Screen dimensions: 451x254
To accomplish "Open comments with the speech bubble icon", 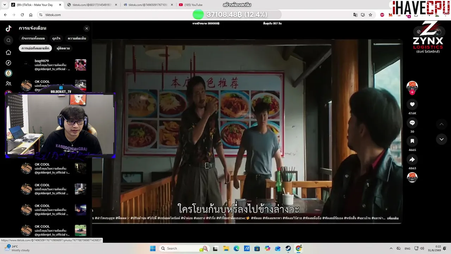I will pos(412,122).
